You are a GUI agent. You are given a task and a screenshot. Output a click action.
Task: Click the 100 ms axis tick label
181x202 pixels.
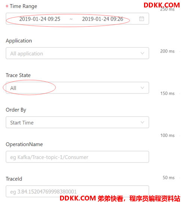(168, 136)
